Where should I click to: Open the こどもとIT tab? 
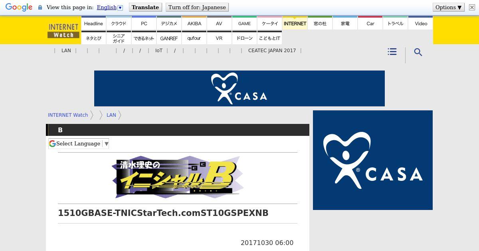point(269,38)
